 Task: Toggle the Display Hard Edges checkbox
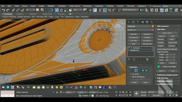pyautogui.click(x=162, y=67)
